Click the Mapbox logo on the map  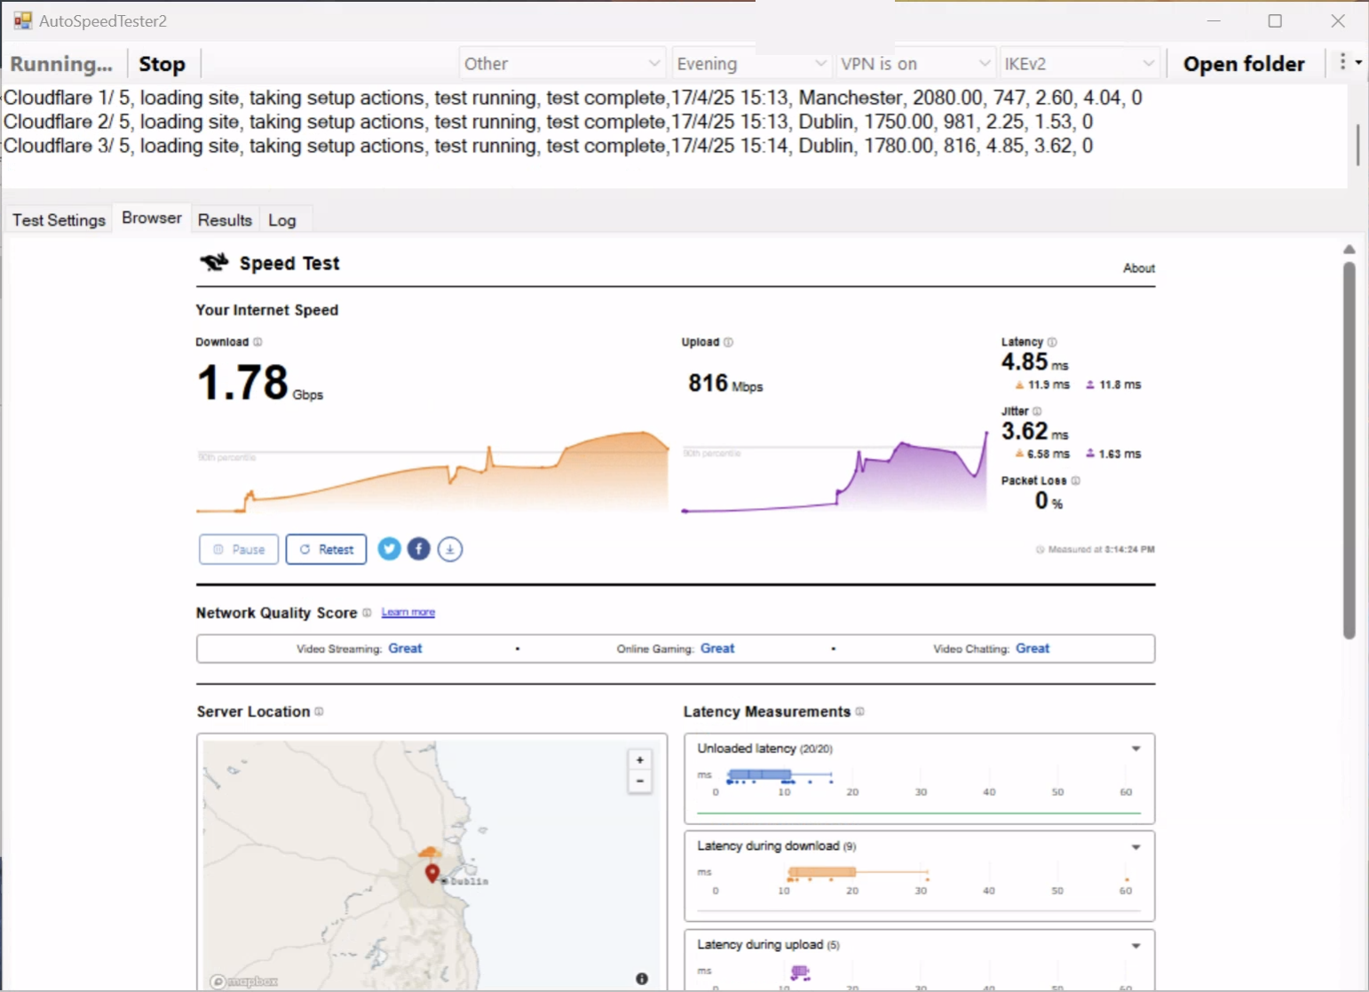244,981
